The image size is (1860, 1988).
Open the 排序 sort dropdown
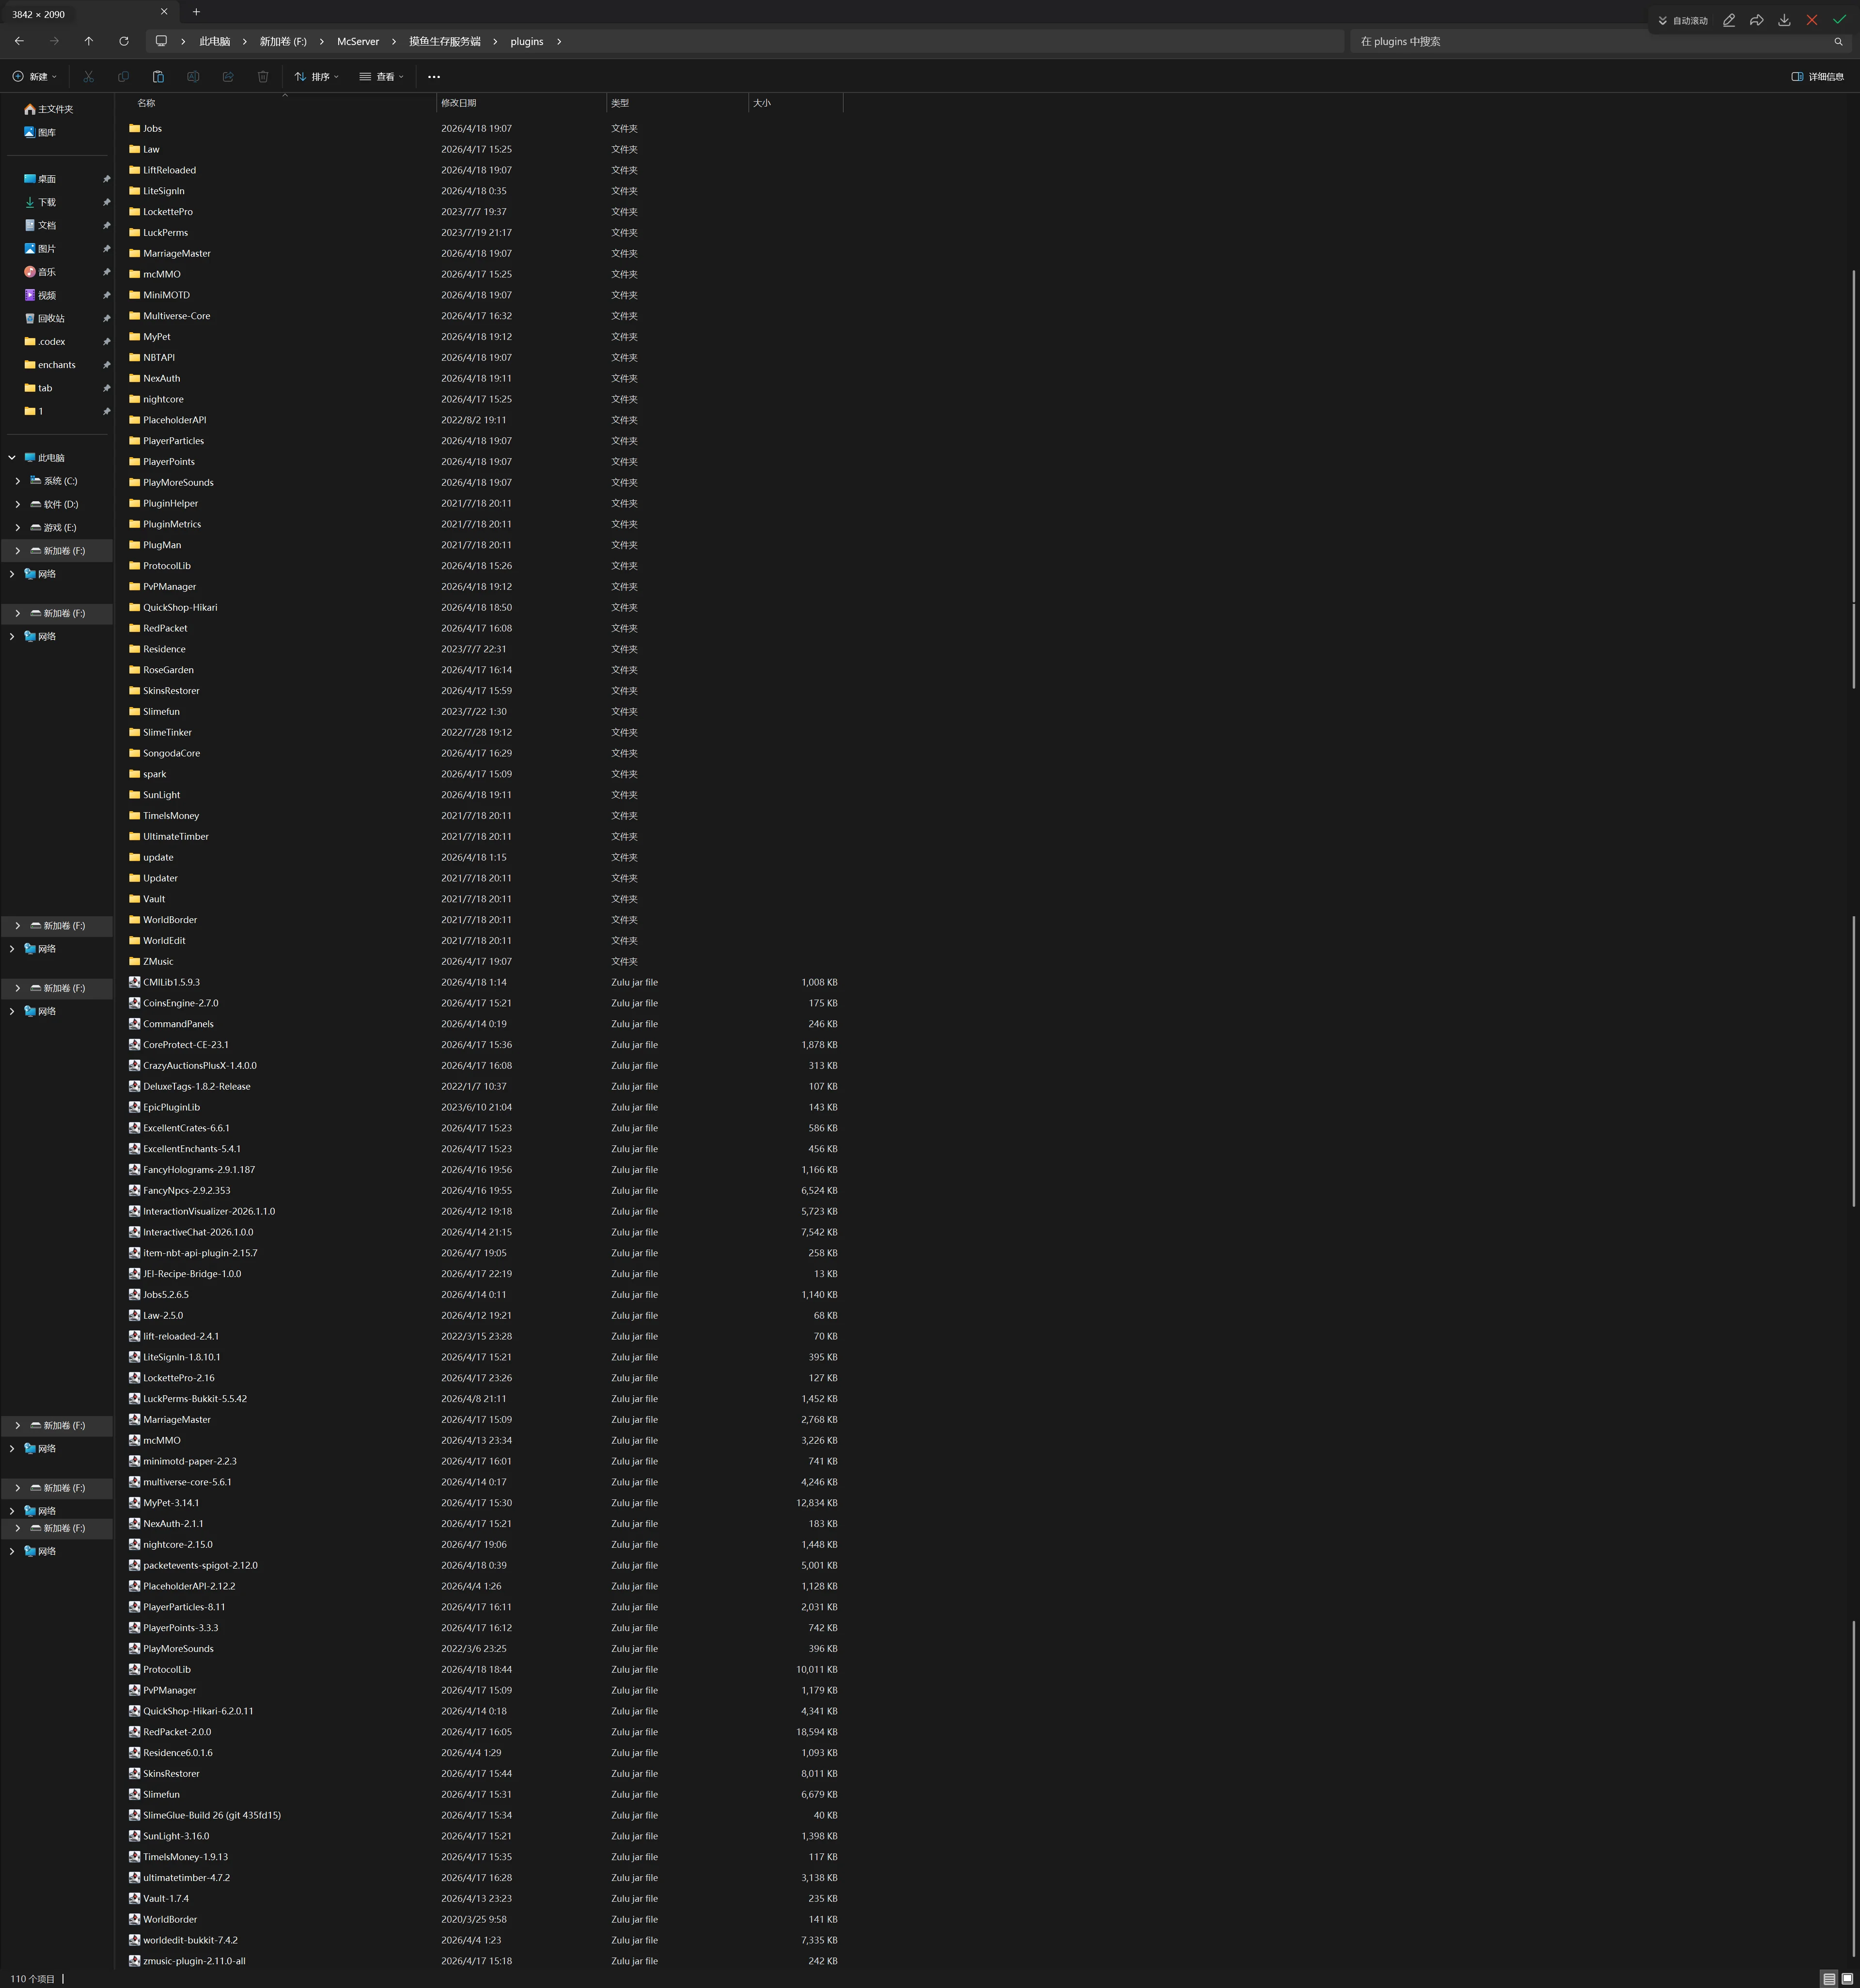click(316, 76)
